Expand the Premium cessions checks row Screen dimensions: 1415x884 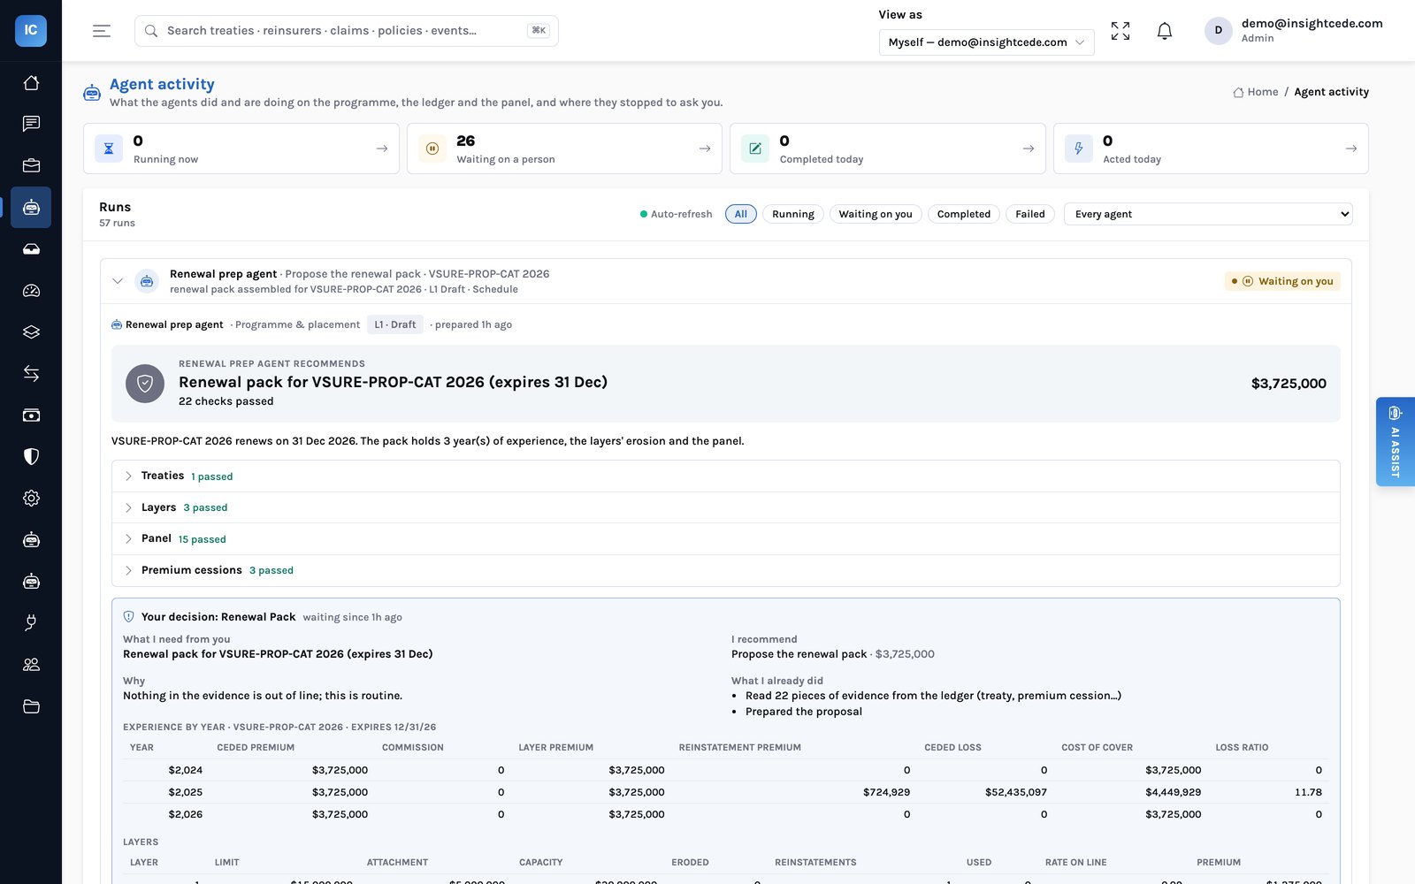(x=725, y=570)
